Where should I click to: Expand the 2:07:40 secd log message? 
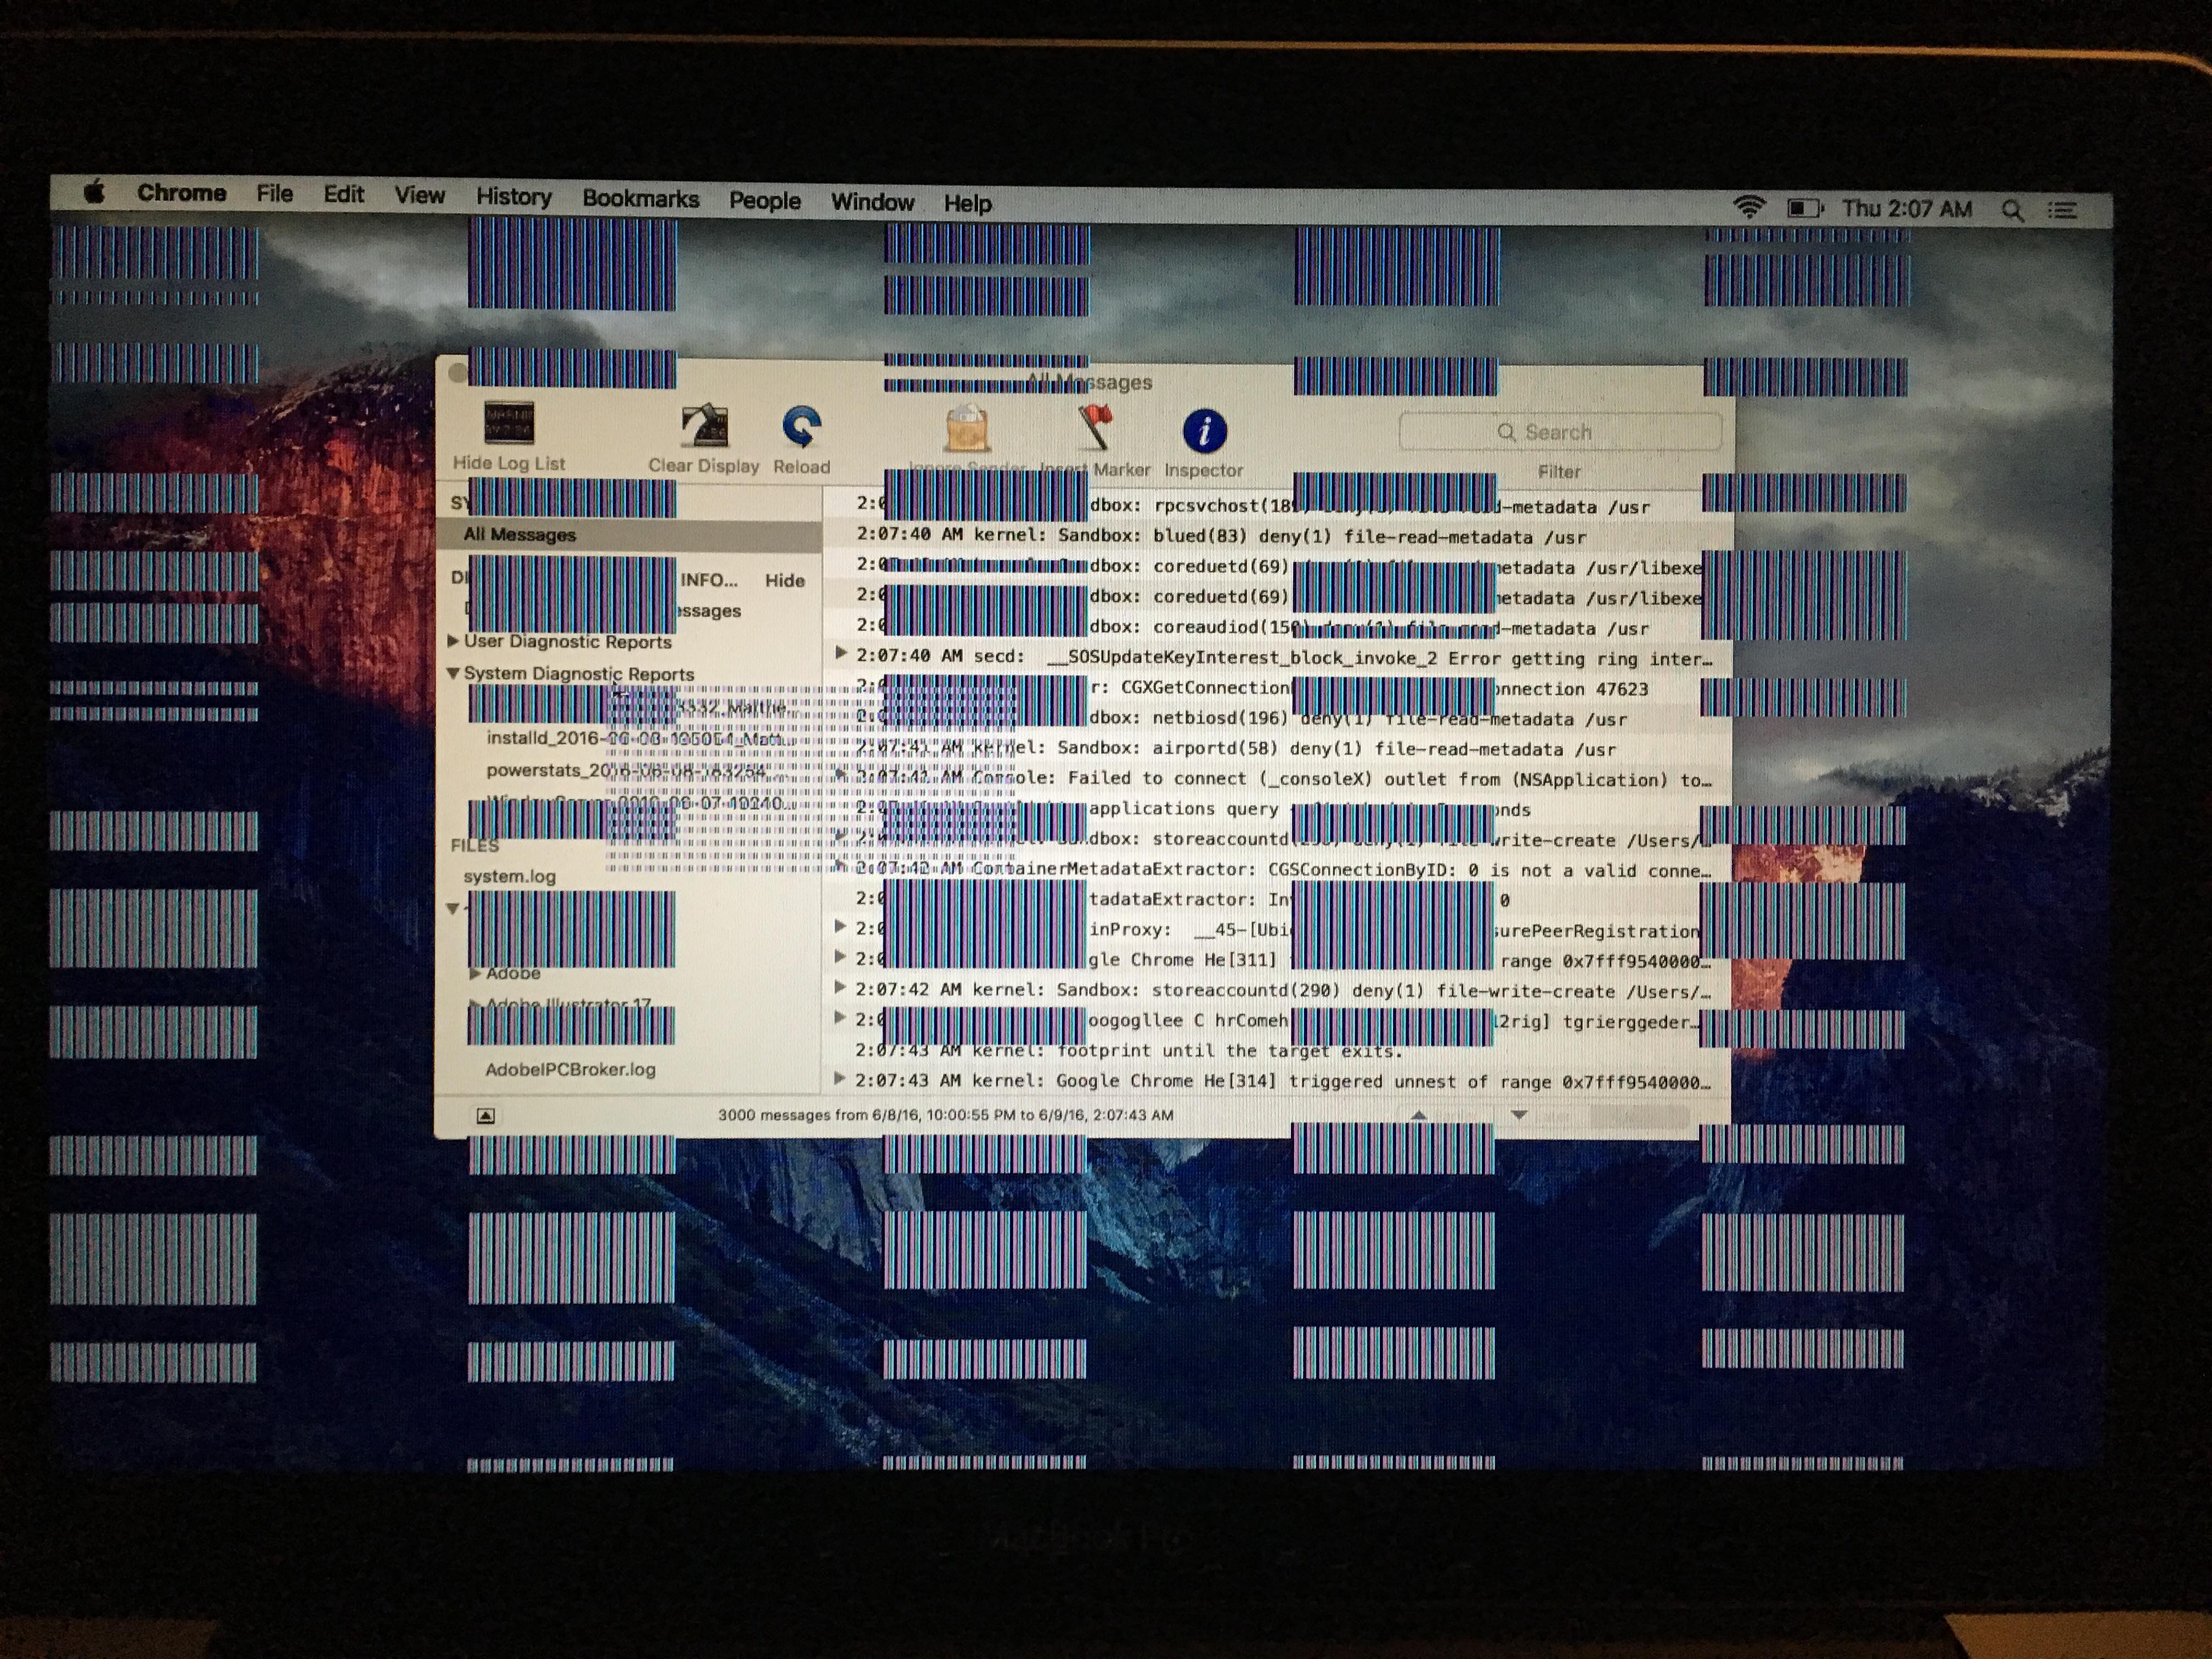point(841,654)
